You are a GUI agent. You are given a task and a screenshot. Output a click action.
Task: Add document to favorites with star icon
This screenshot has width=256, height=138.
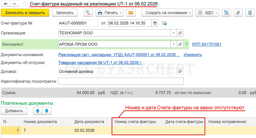point(25,4)
